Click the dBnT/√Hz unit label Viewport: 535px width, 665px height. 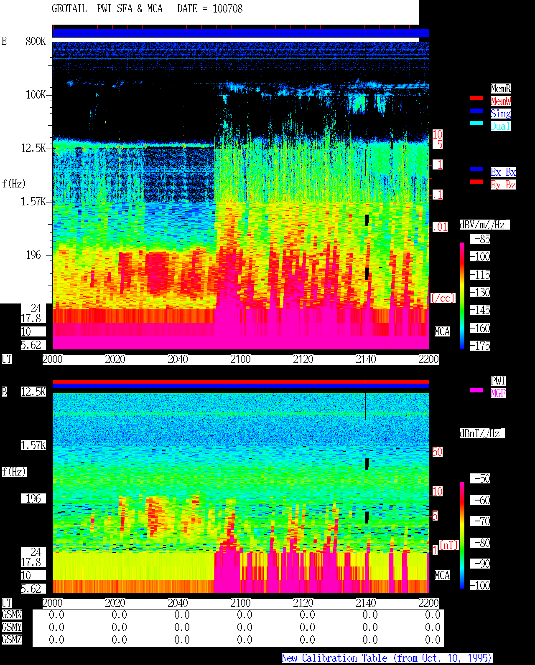(x=482, y=433)
